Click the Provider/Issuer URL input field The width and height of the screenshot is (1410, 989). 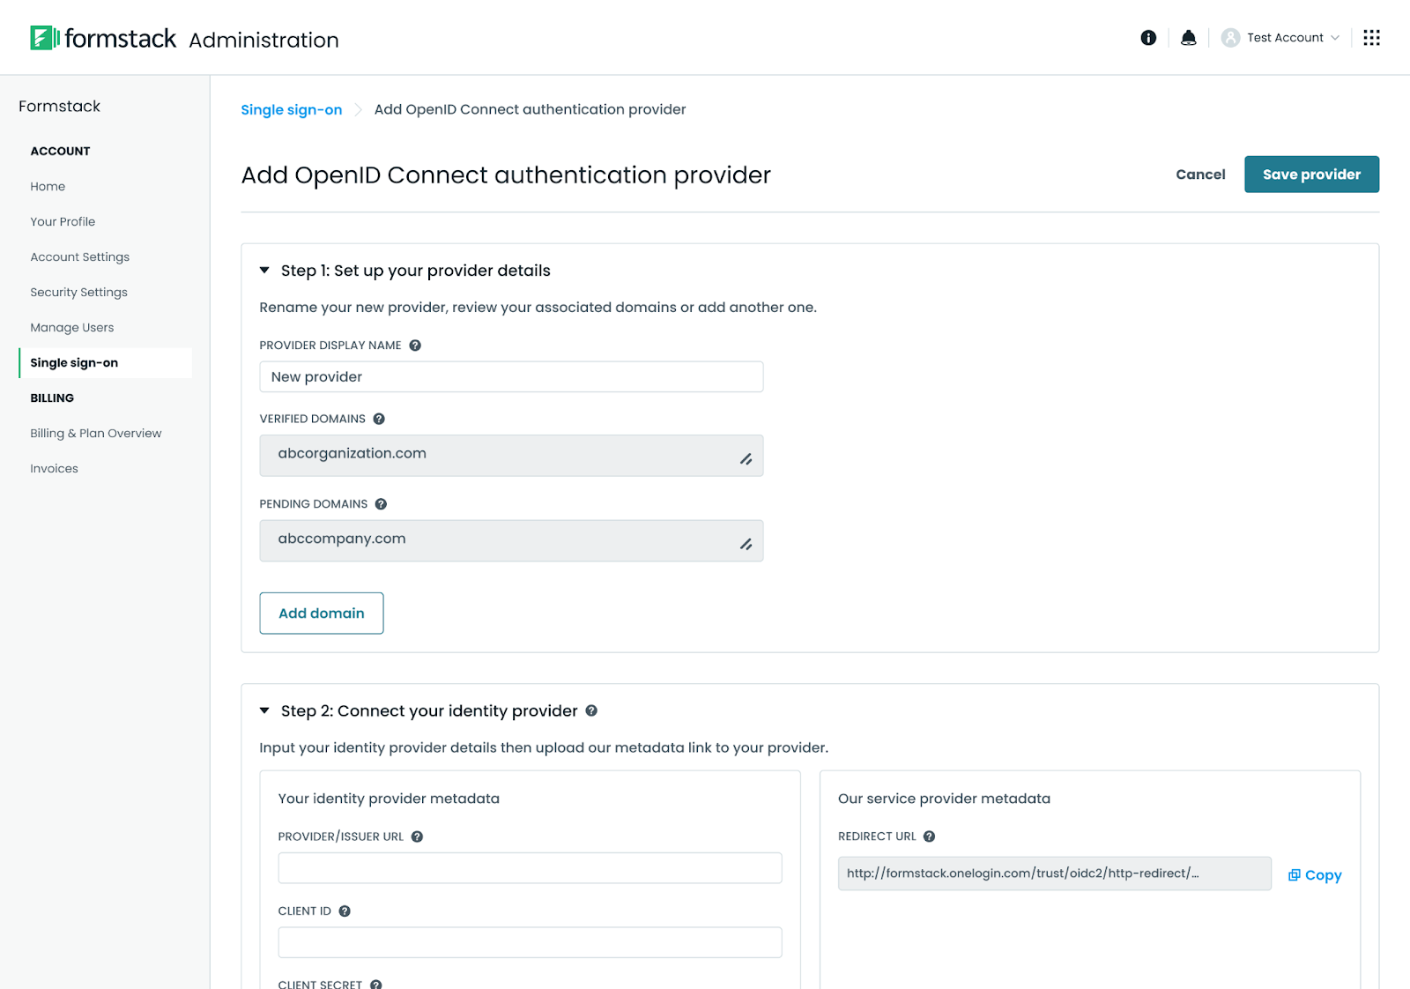click(x=530, y=868)
